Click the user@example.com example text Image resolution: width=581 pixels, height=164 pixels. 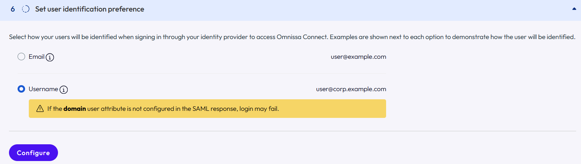(358, 57)
